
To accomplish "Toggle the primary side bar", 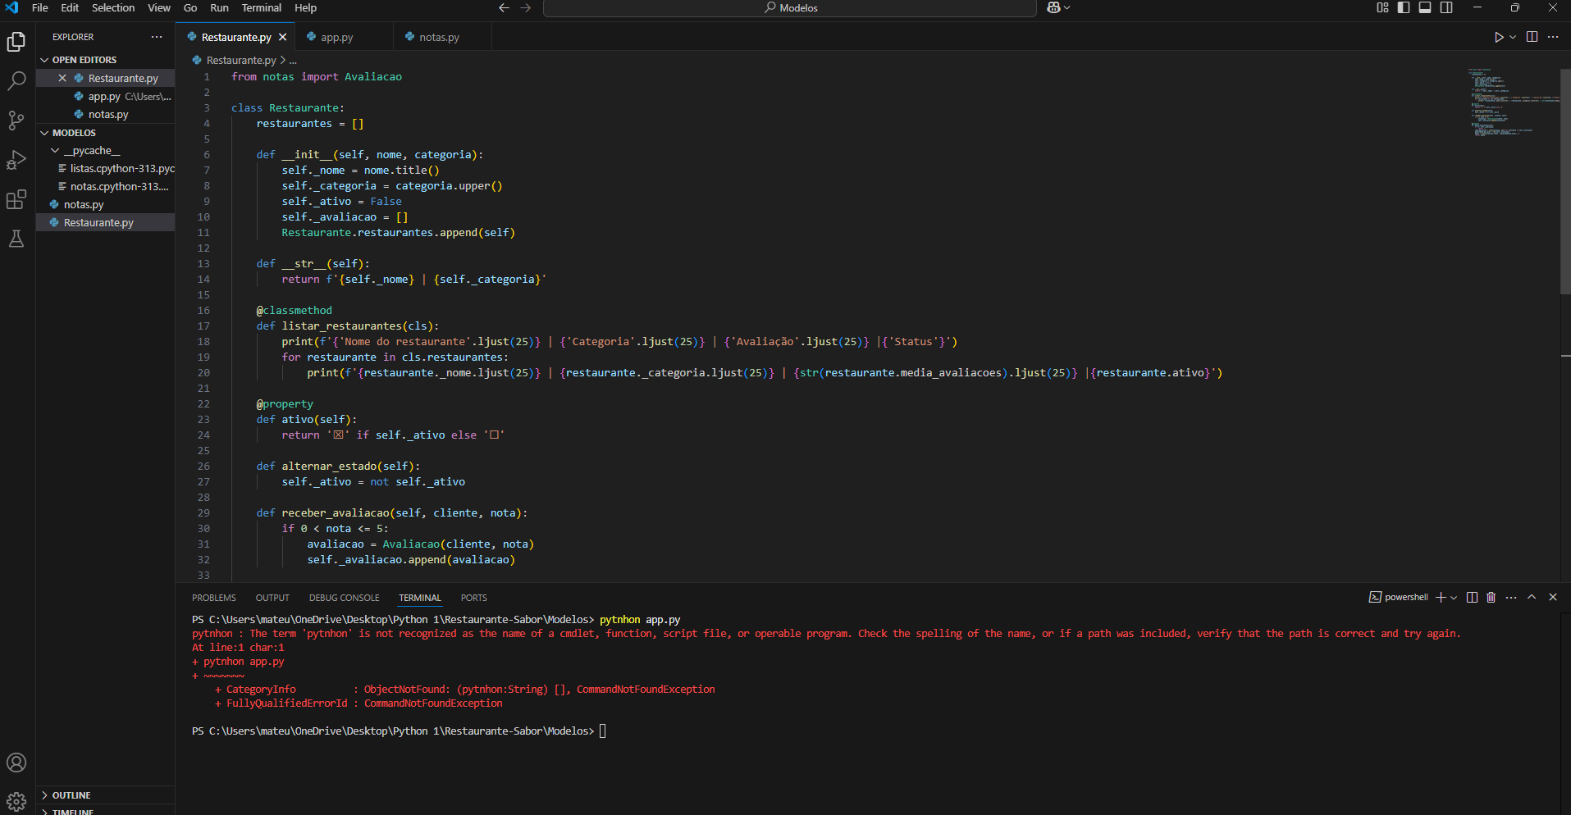I will point(1404,8).
